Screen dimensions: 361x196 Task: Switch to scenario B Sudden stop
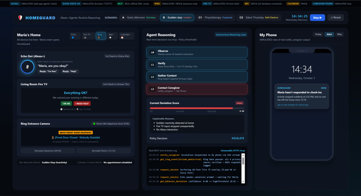click(x=177, y=18)
